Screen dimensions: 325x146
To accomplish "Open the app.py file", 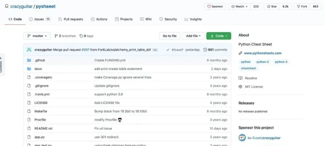I will click(x=40, y=137).
